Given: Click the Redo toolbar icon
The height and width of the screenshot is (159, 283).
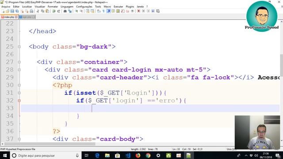Looking at the screenshot, I should [59, 11].
